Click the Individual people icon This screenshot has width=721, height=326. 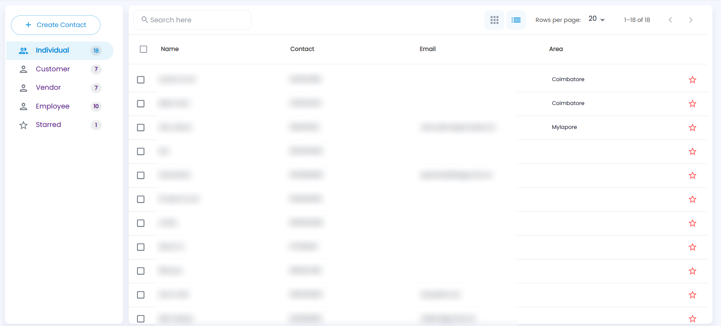(x=24, y=51)
